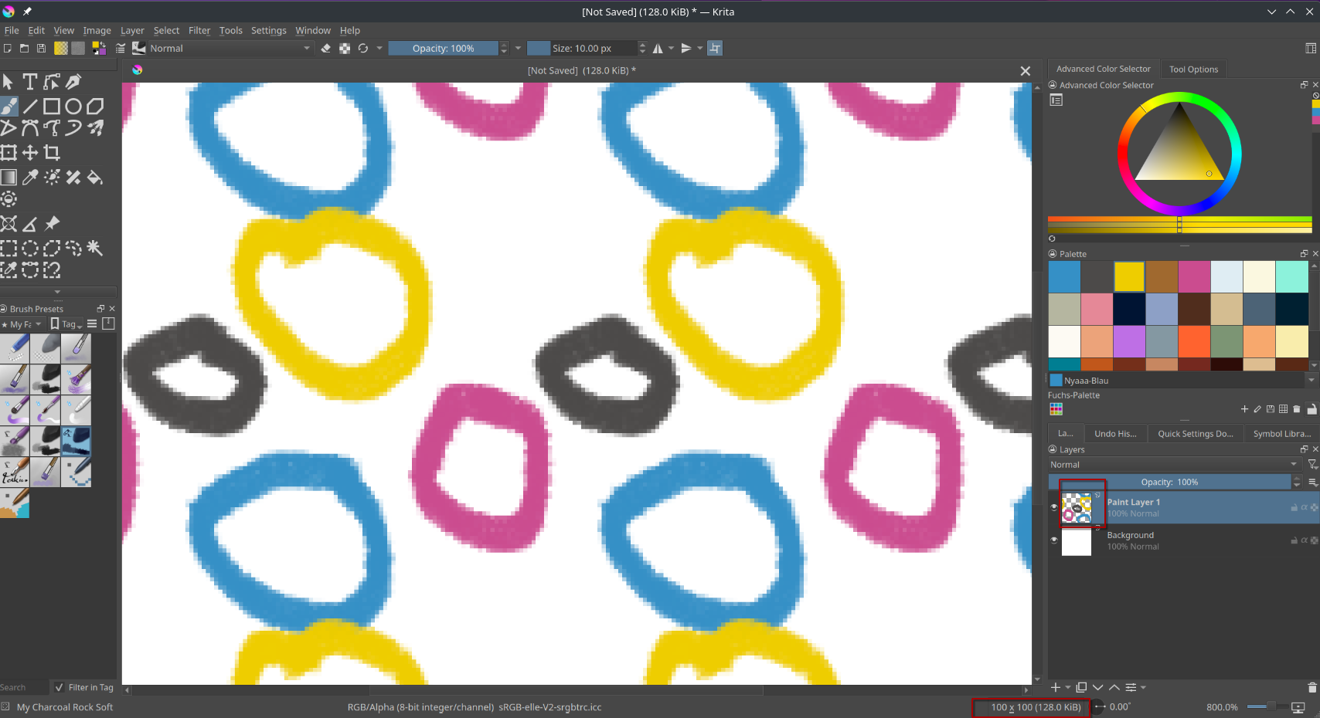Select the Text tool
The height and width of the screenshot is (718, 1320).
coord(30,82)
